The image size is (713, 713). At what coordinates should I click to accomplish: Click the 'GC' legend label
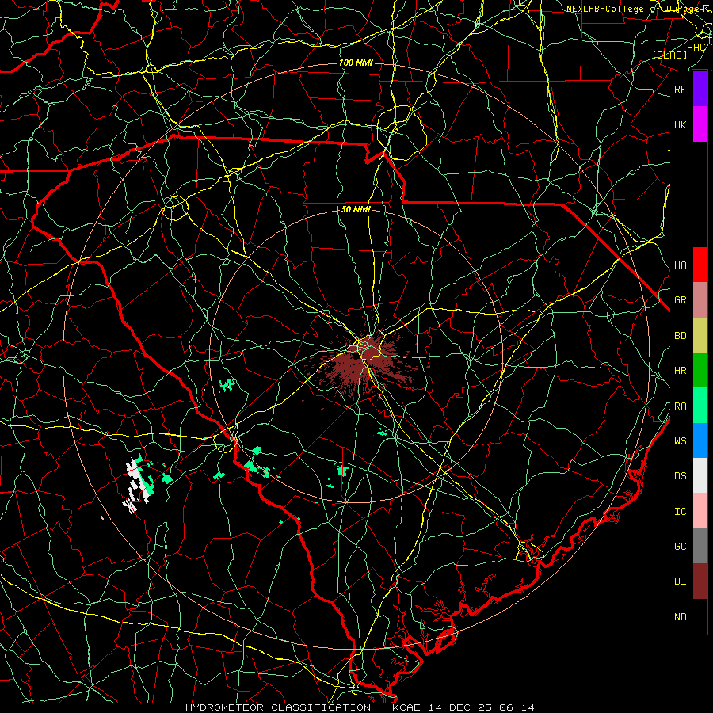(680, 547)
